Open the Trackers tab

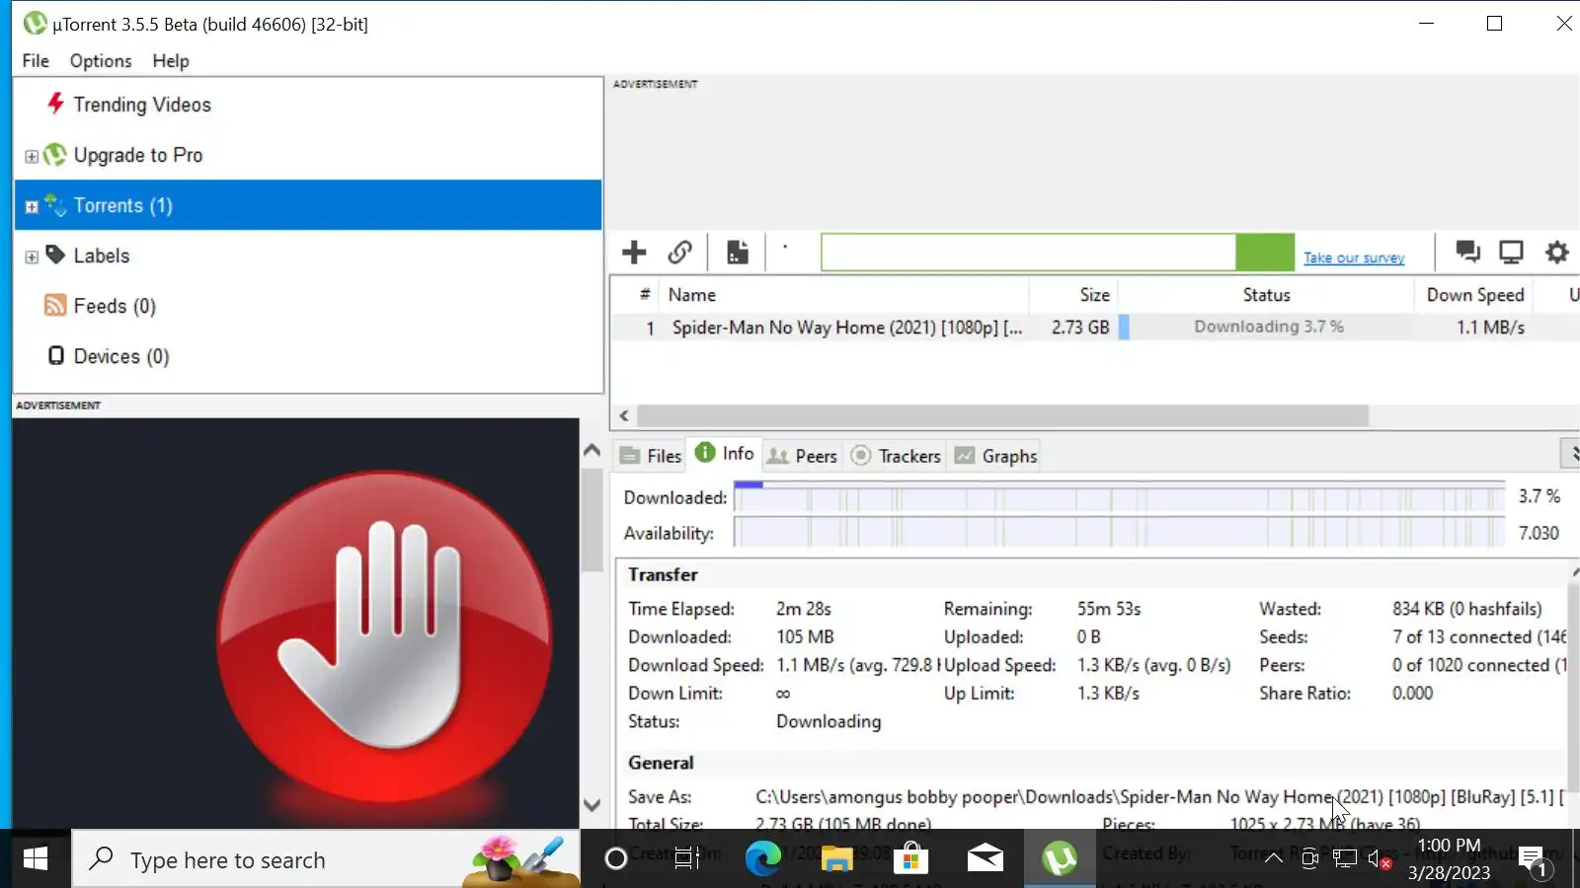coord(896,456)
